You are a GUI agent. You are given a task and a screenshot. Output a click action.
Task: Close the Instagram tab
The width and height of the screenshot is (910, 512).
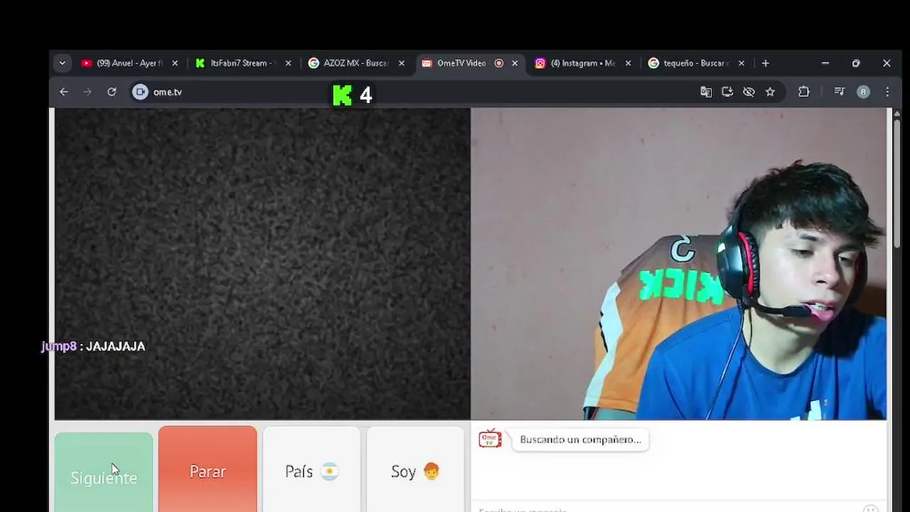click(x=628, y=63)
